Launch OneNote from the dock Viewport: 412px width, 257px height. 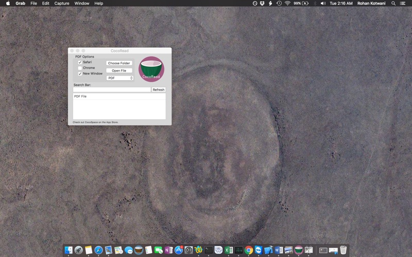coord(168,250)
